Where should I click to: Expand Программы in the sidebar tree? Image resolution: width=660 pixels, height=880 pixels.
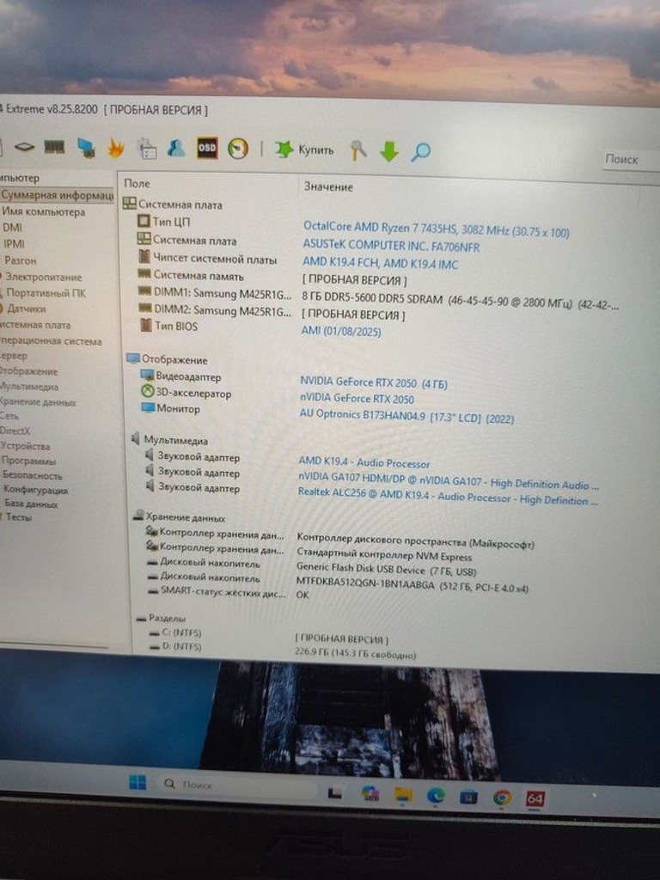pos(28,461)
